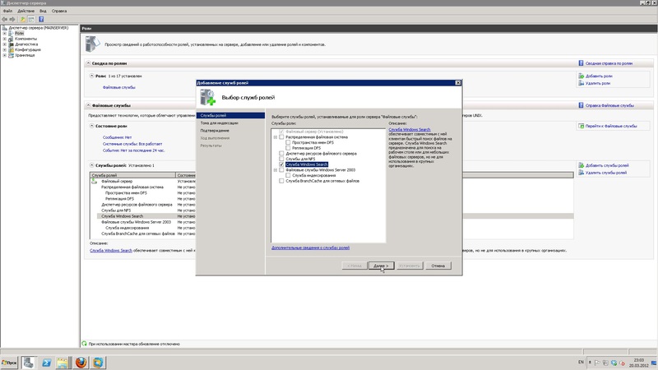Click the Диспетчер сервера root node icon
This screenshot has height=370, width=658.
pyautogui.click(x=5, y=28)
